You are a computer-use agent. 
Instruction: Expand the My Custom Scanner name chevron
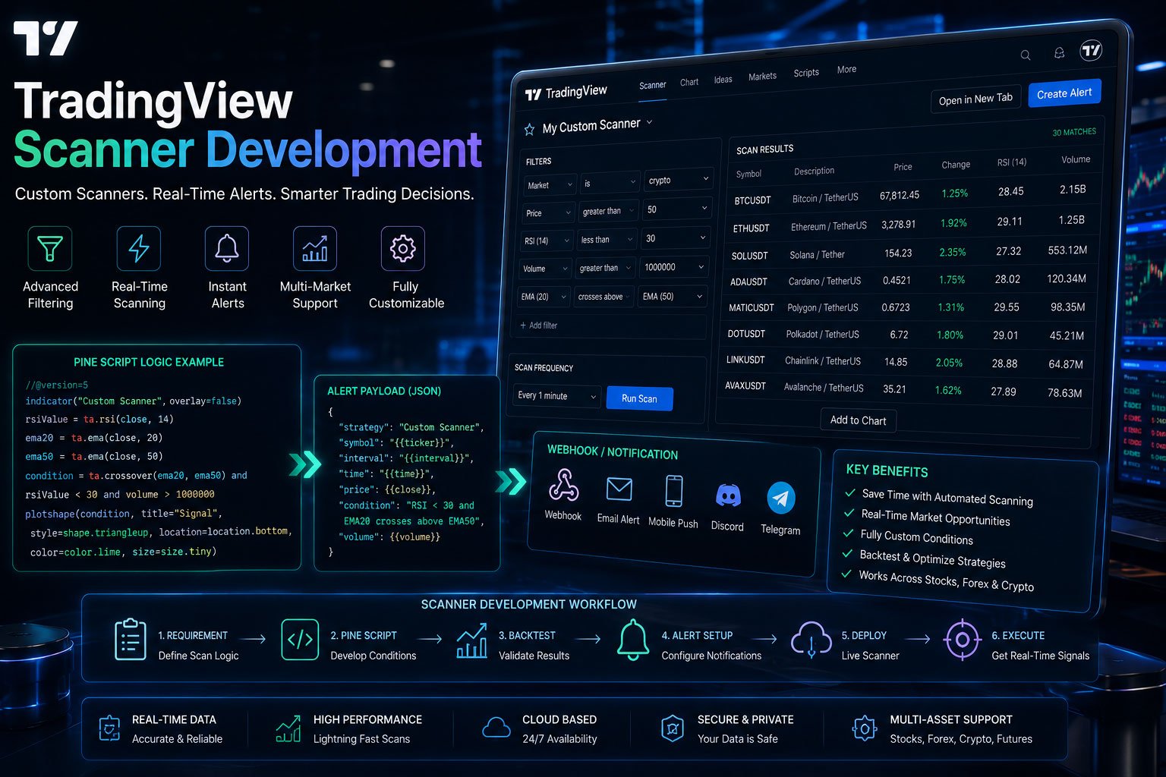tap(650, 121)
